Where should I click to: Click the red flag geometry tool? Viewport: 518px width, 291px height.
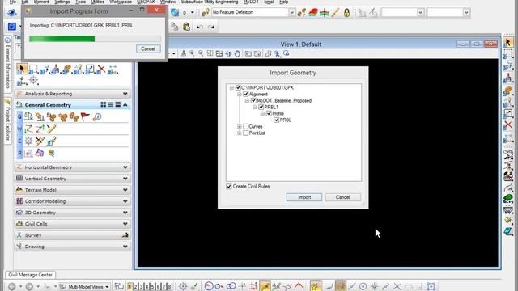85,116
